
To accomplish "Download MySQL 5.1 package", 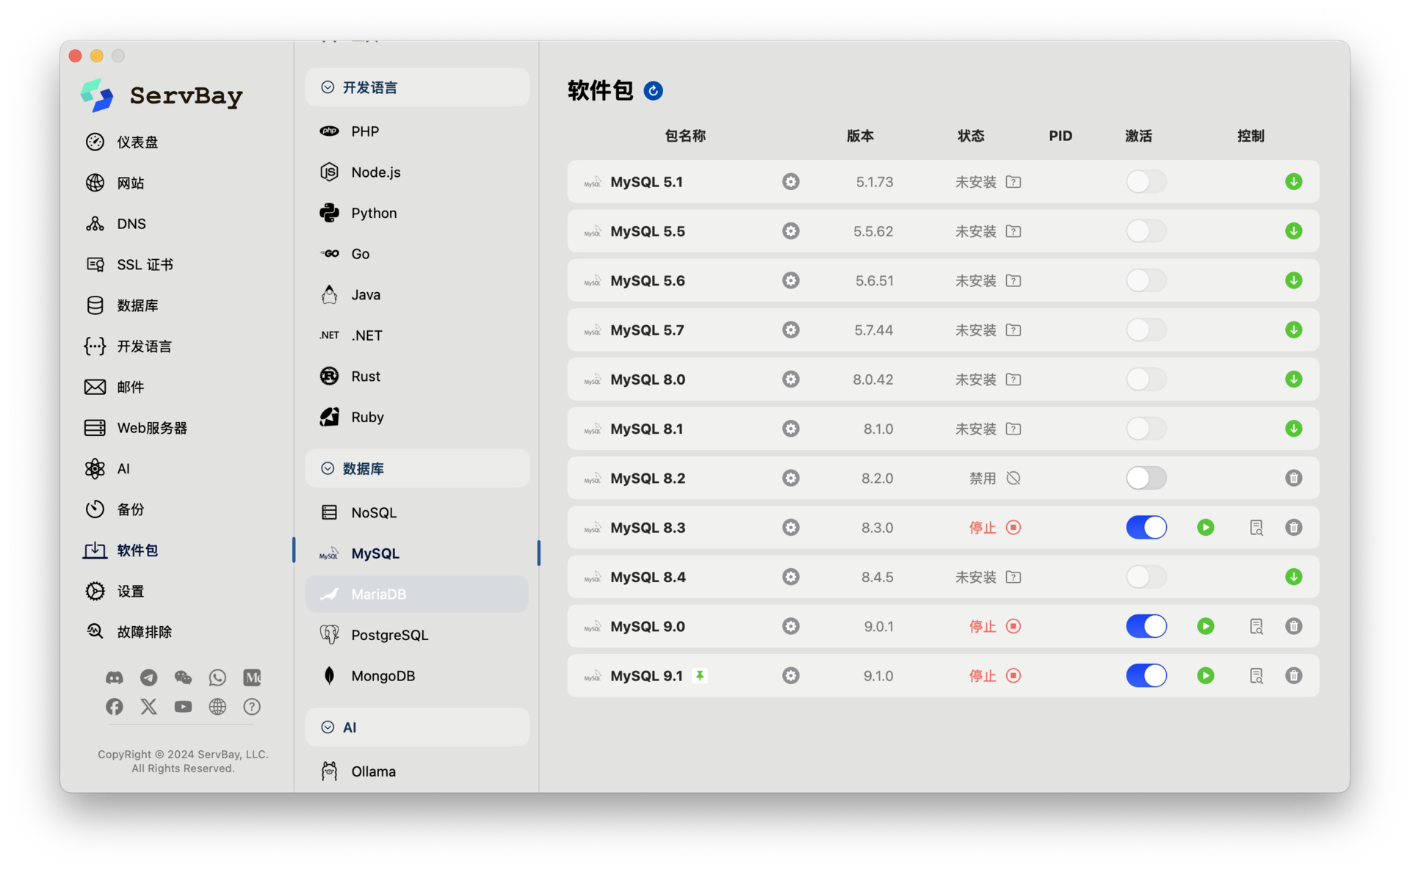I will click(1293, 181).
